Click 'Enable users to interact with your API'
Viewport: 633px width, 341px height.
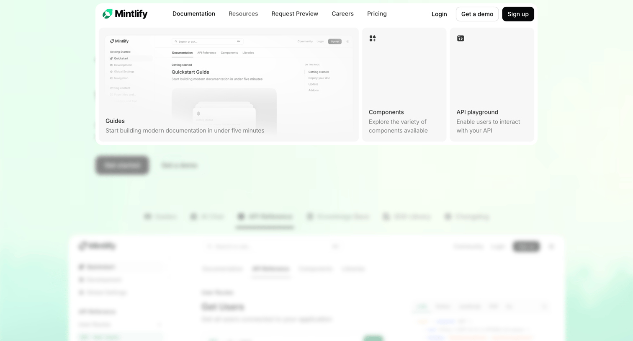488,126
